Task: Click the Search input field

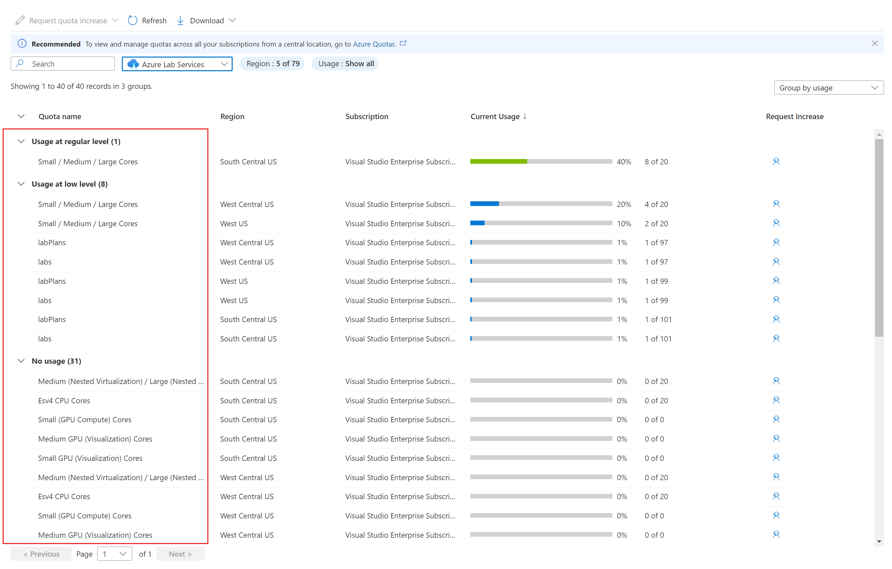Action: (64, 63)
